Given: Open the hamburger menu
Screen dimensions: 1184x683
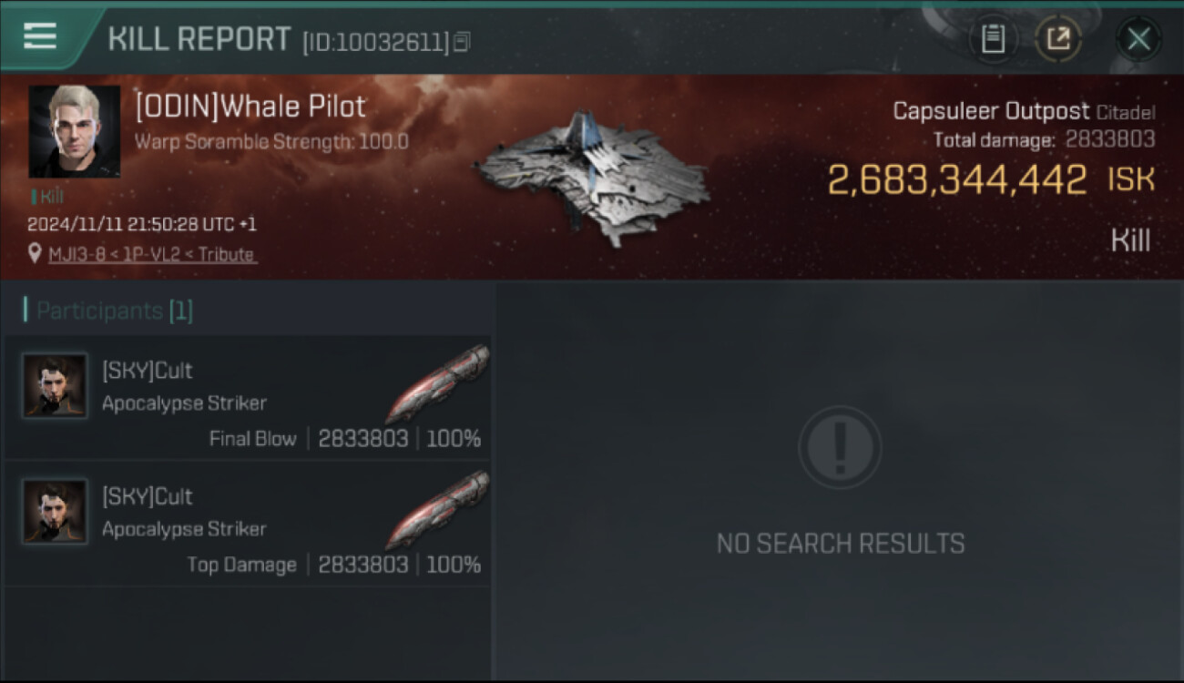Looking at the screenshot, I should [40, 36].
